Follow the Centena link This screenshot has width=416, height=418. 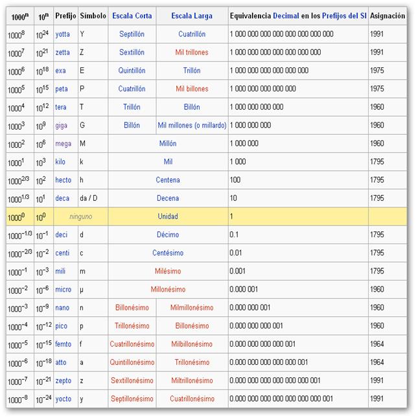(168, 180)
